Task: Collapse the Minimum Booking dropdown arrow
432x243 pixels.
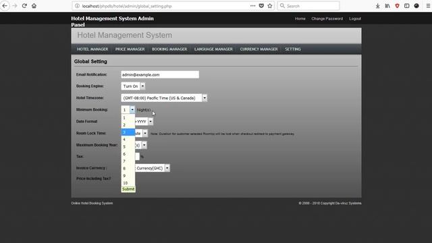Action: point(132,109)
